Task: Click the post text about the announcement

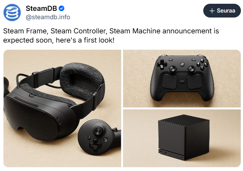Action: (x=111, y=35)
